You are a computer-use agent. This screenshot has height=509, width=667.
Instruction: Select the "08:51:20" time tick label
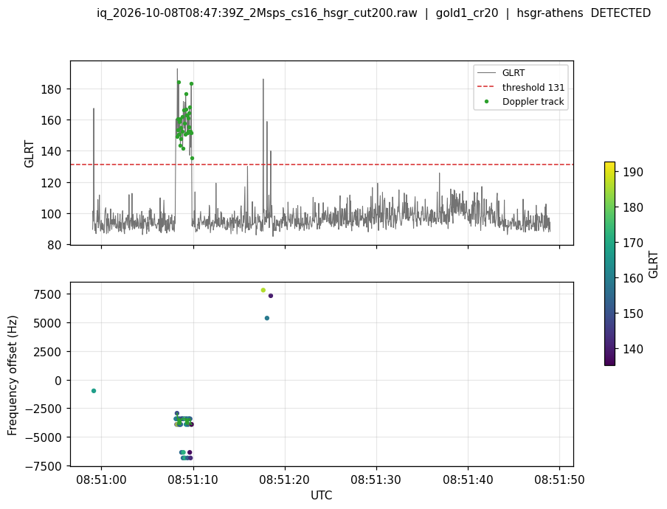[285, 479]
